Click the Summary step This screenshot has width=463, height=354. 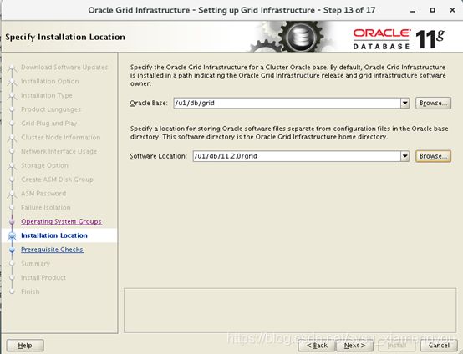coord(35,264)
